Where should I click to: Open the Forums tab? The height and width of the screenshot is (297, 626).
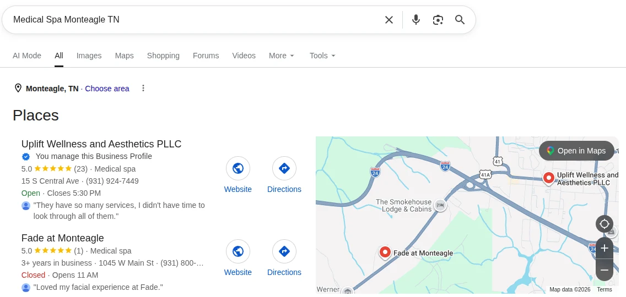(206, 56)
